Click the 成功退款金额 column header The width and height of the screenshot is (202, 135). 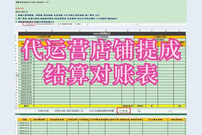tap(57, 119)
